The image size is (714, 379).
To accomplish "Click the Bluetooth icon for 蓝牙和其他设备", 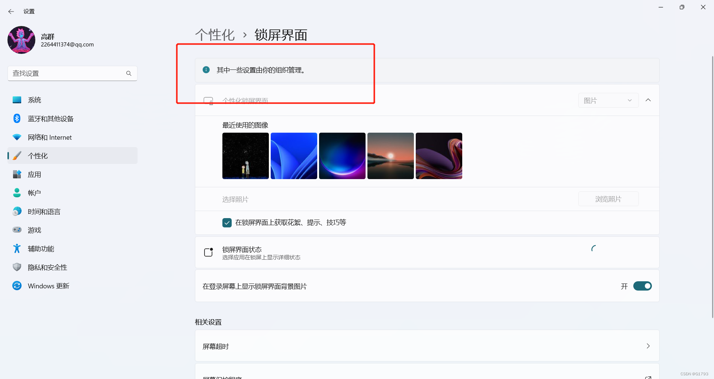I will click(x=17, y=119).
